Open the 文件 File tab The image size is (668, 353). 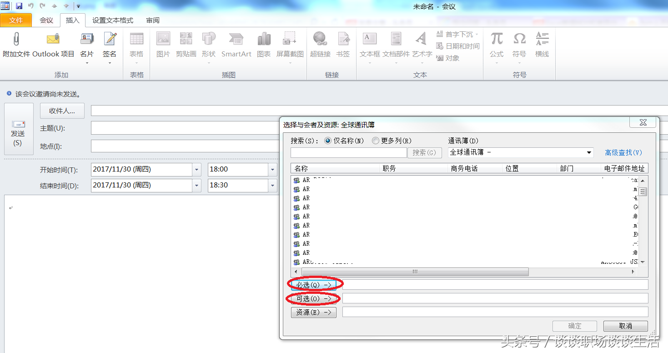click(x=16, y=20)
